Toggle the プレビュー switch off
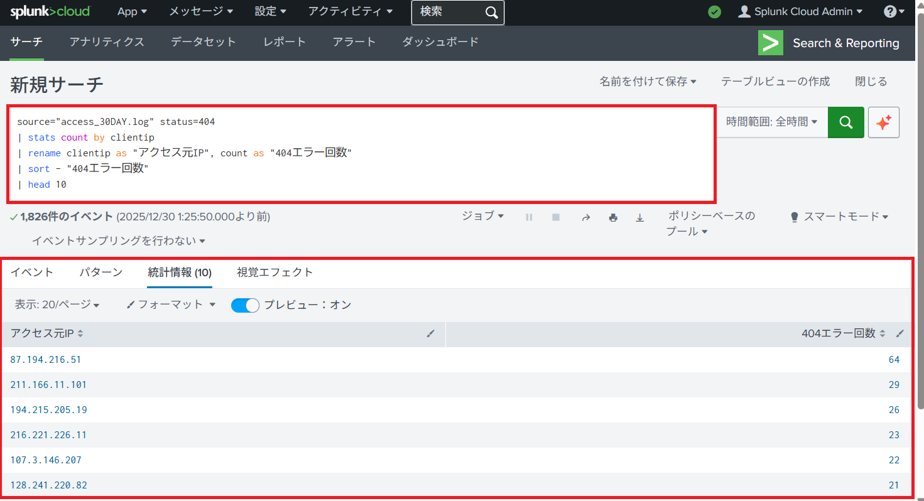 (x=245, y=305)
